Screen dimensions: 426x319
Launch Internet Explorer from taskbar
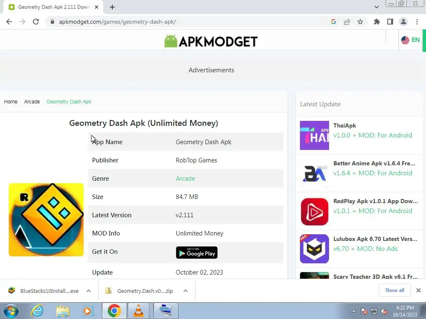(x=37, y=311)
